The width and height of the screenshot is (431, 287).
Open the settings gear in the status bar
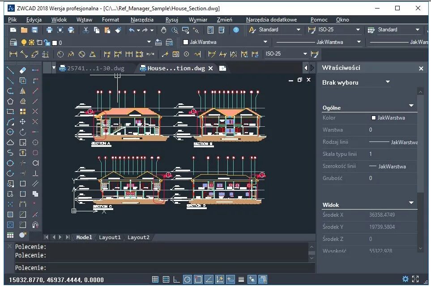click(405, 279)
